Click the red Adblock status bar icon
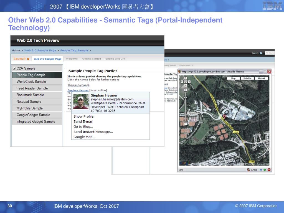Screen dimensions: 284x213 coord(269,170)
